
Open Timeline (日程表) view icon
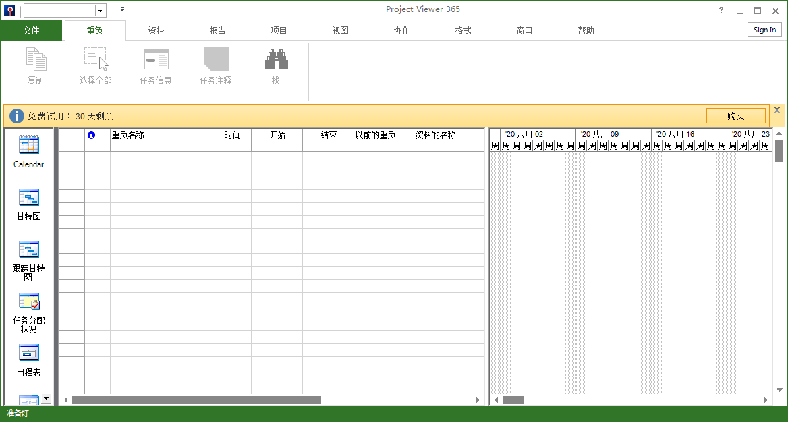28,353
